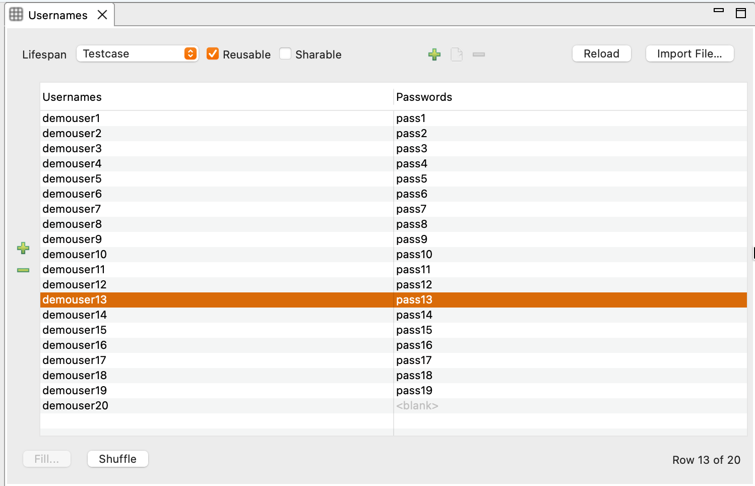
Task: Click the pass4 password cell
Action: 571,164
